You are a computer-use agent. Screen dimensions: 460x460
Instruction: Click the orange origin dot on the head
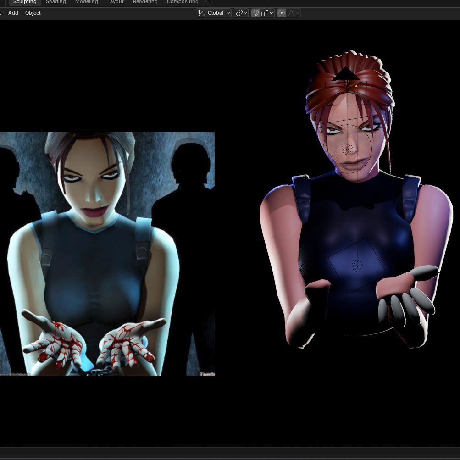(356, 86)
